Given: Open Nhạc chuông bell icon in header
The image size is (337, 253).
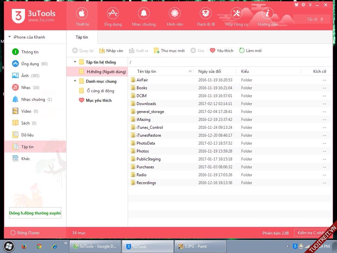Looking at the screenshot, I should [x=144, y=14].
